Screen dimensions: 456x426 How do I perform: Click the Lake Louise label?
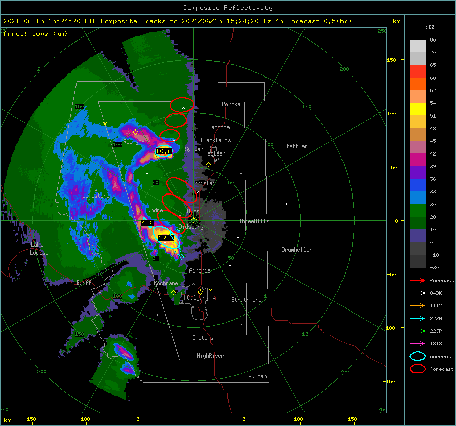click(x=39, y=249)
